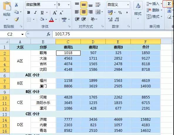Click the Increase Font Size icon
The image size is (174, 135).
(x=55, y=13)
